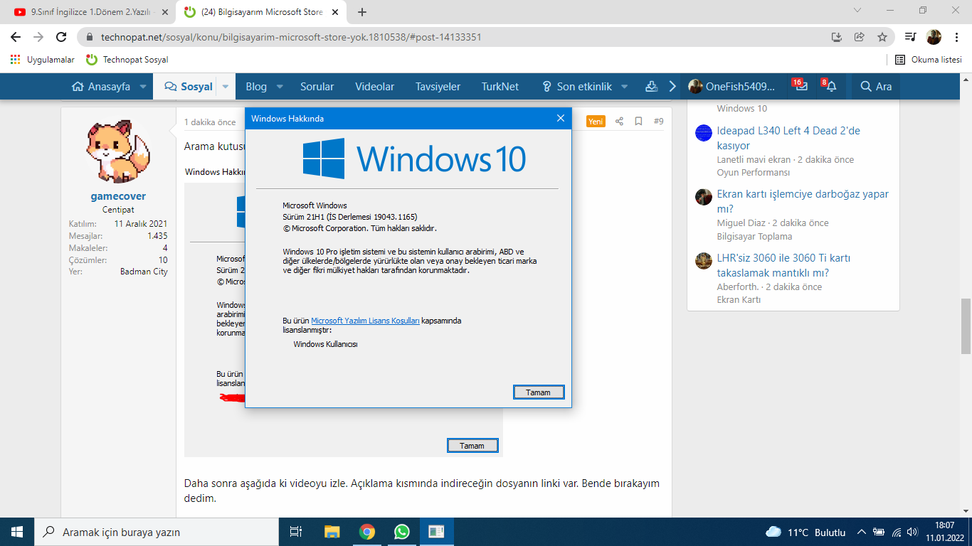Open the Bilgisayar Toplama category link
This screenshot has height=546, width=972.
click(x=754, y=237)
